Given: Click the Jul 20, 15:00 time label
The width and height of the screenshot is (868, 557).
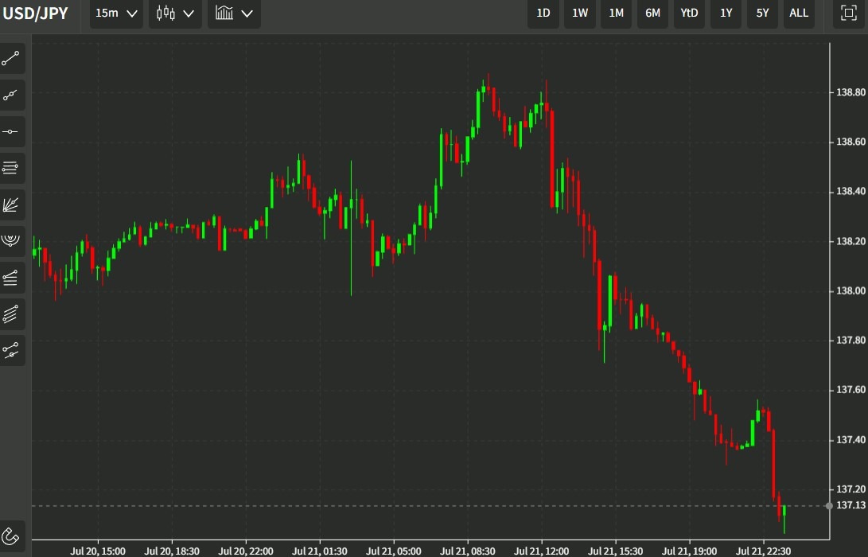Looking at the screenshot, I should pos(97,551).
